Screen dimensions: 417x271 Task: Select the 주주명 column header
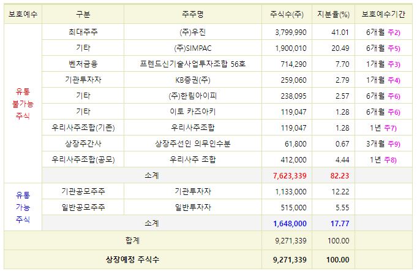click(193, 14)
